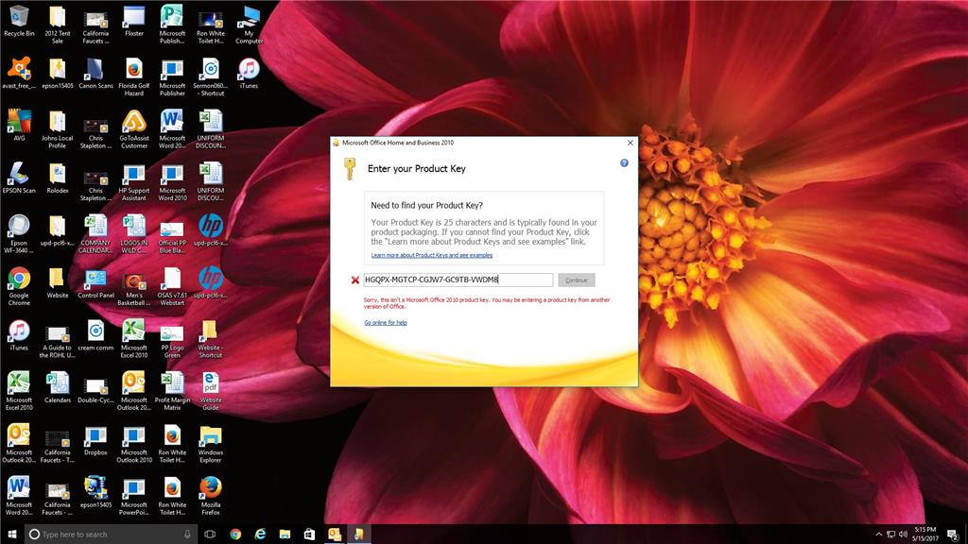Follow the Go online for help link
Screen dimensions: 968x544
coord(386,323)
